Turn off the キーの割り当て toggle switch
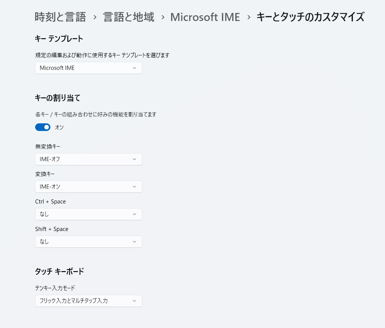 coord(43,127)
